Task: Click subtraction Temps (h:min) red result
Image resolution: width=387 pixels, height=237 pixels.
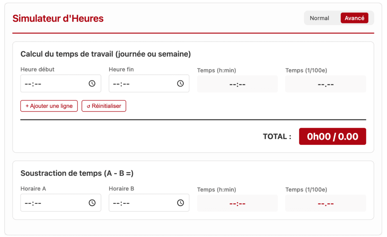Action: click(237, 203)
